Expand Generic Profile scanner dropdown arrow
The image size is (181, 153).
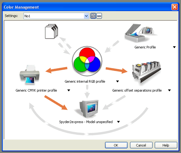point(174,47)
